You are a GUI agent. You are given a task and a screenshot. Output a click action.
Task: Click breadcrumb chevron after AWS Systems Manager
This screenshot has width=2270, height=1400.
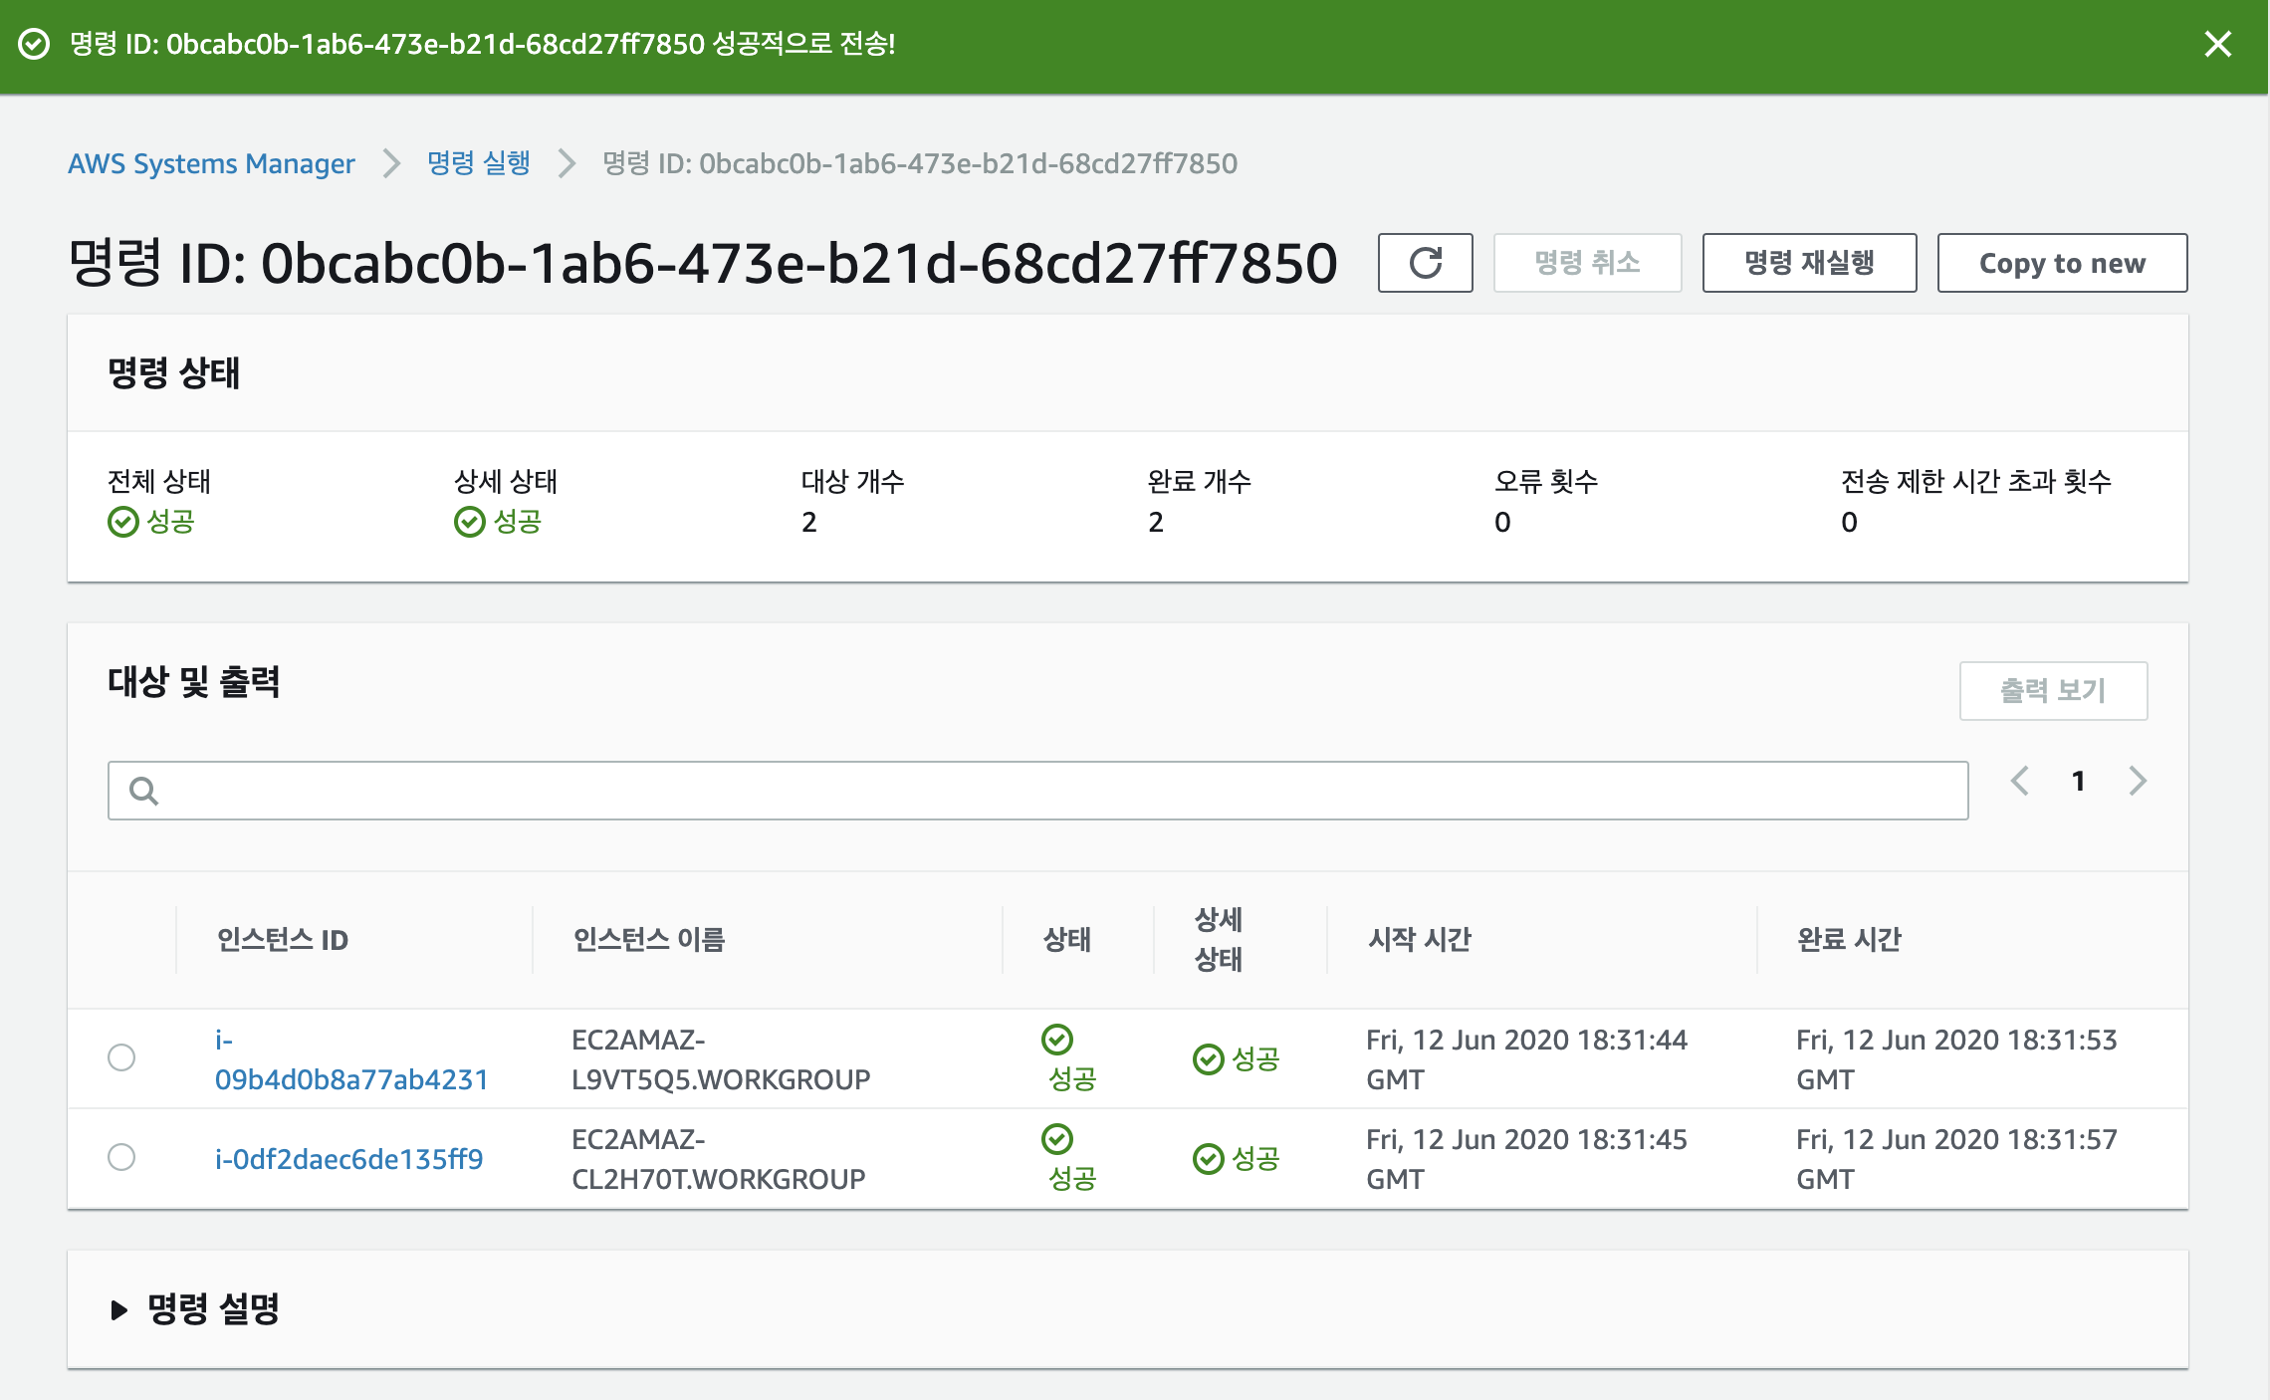pos(391,163)
